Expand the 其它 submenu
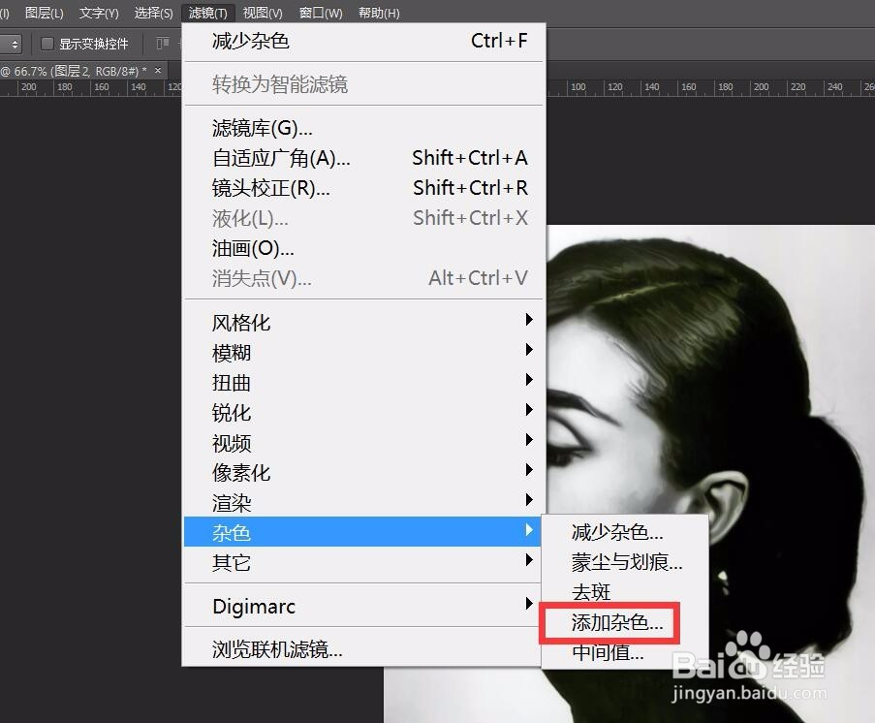 [x=362, y=562]
